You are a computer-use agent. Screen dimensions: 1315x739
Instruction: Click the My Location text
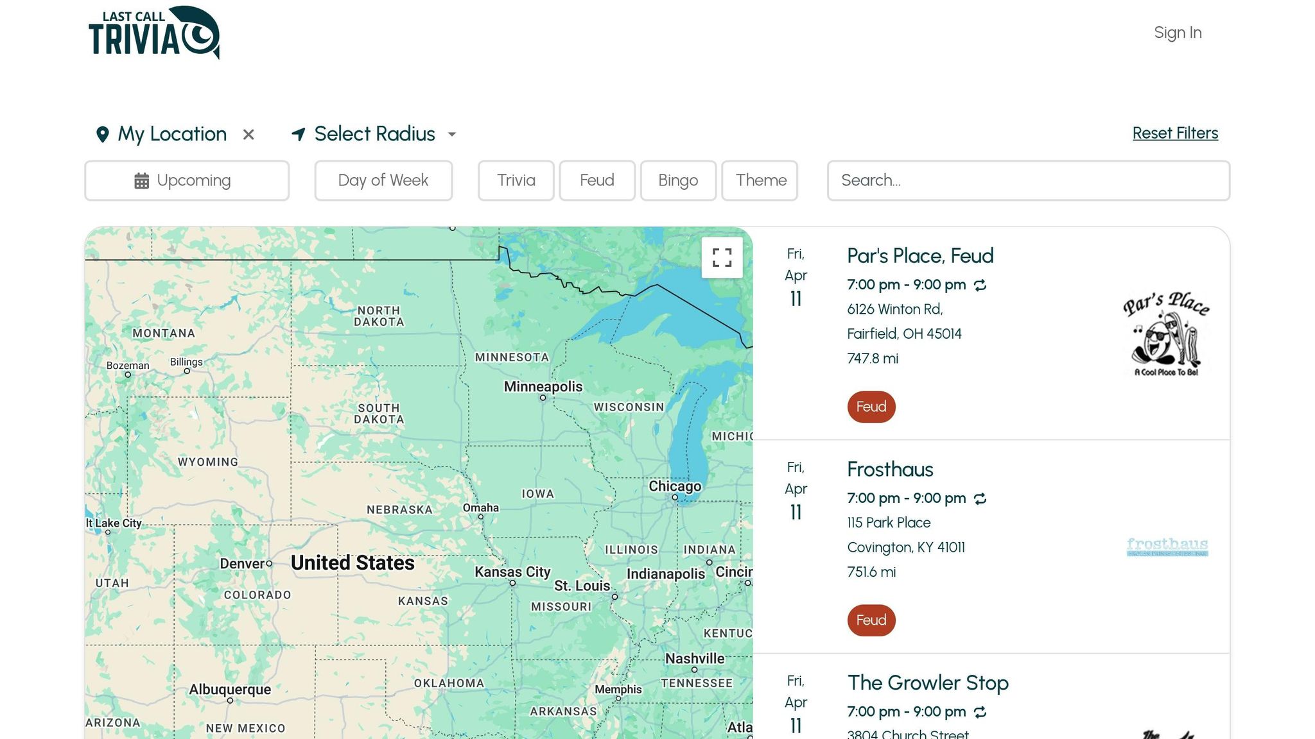tap(172, 134)
